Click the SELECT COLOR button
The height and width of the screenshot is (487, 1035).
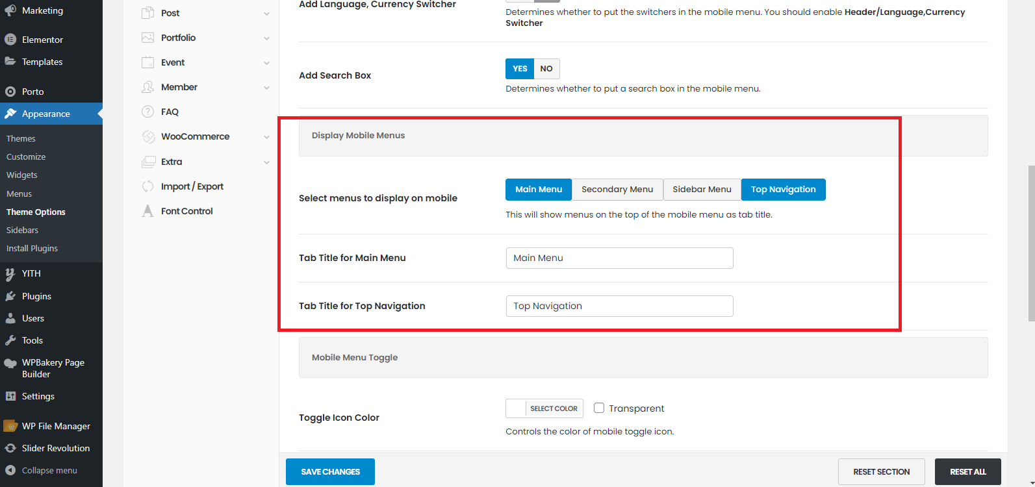click(554, 408)
